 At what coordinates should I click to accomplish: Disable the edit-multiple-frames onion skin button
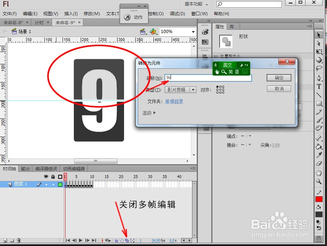pyautogui.click(x=127, y=240)
